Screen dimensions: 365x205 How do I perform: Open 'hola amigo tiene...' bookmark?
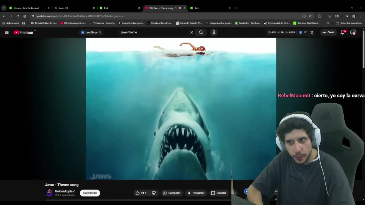tap(73, 23)
